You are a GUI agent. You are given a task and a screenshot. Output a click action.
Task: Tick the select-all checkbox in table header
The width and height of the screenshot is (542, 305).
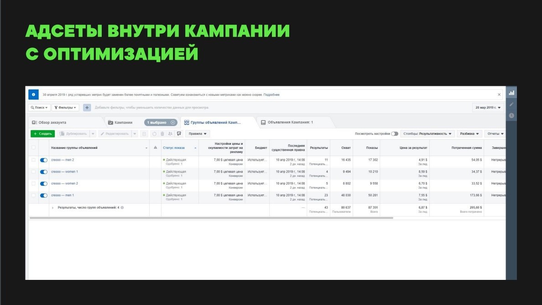point(33,147)
